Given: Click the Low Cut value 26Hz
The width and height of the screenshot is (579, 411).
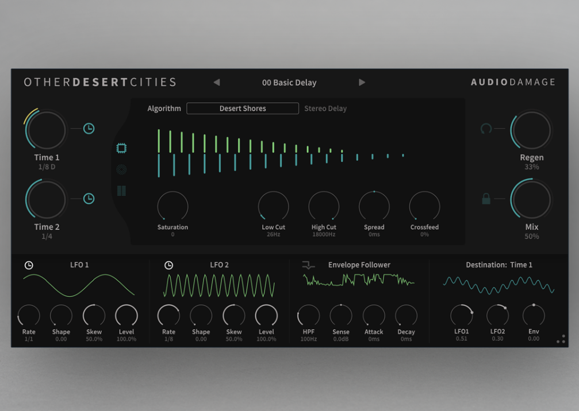Looking at the screenshot, I should (x=273, y=234).
